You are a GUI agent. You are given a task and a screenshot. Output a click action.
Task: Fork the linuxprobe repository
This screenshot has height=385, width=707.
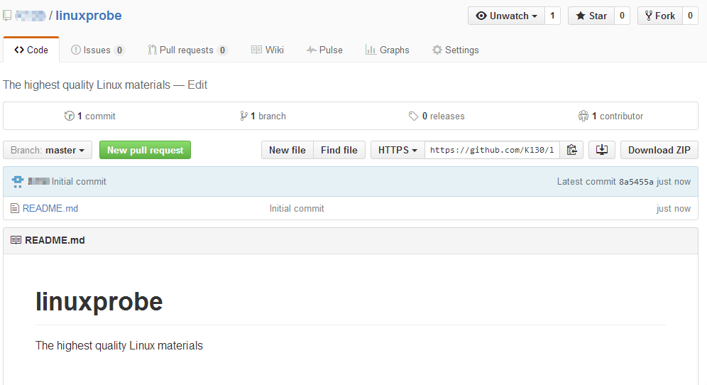coord(659,16)
